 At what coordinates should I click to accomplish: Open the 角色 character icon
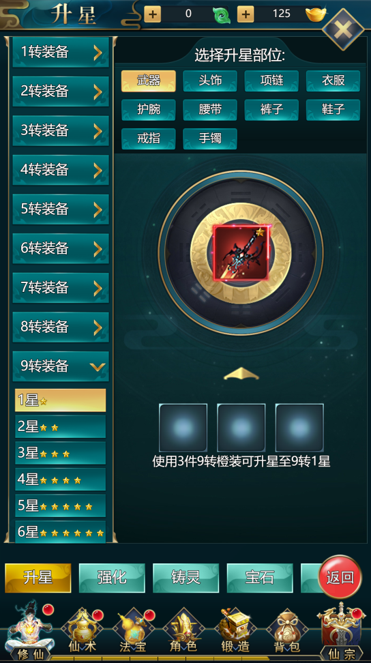pos(183,631)
